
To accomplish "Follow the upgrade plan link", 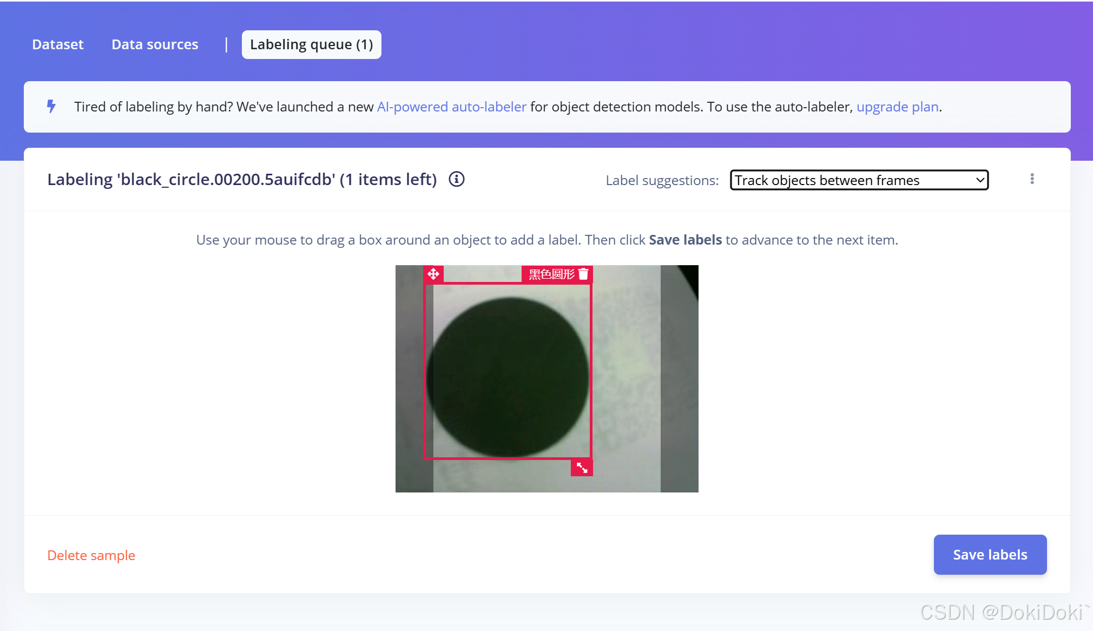I will click(897, 107).
